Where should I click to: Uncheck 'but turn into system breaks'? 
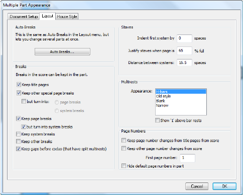[x=24, y=127]
